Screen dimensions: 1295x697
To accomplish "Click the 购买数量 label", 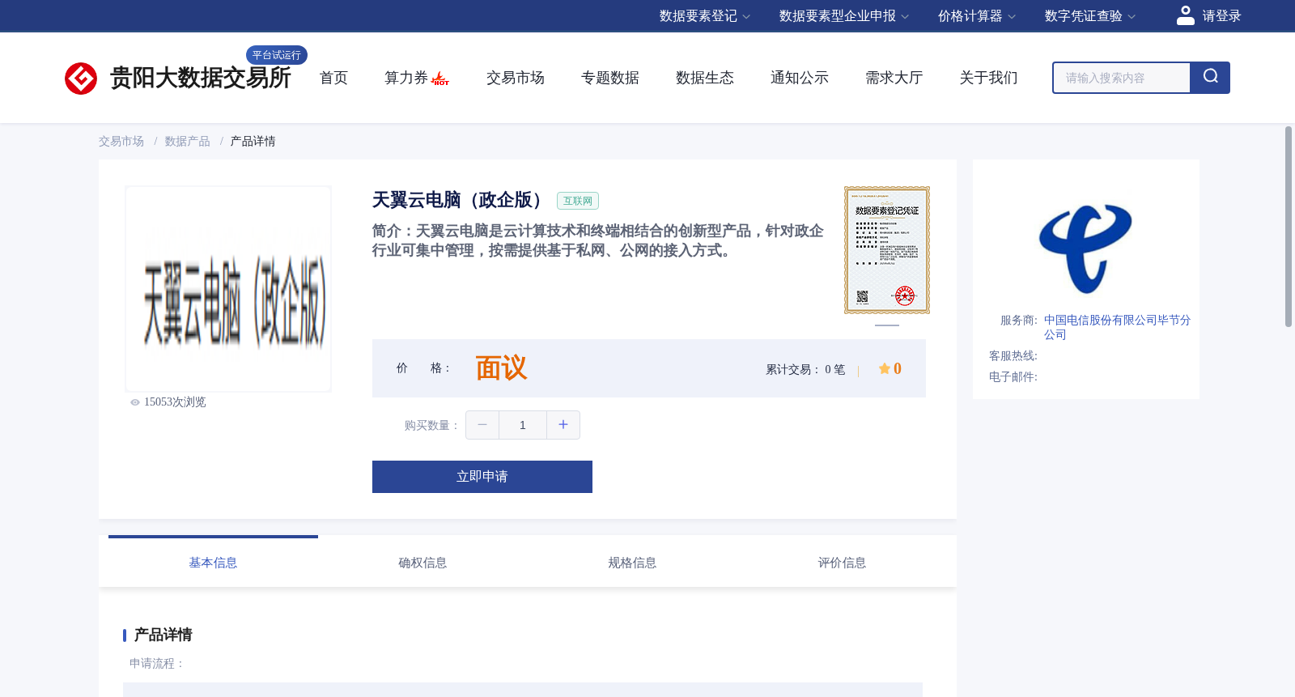I will tap(432, 426).
